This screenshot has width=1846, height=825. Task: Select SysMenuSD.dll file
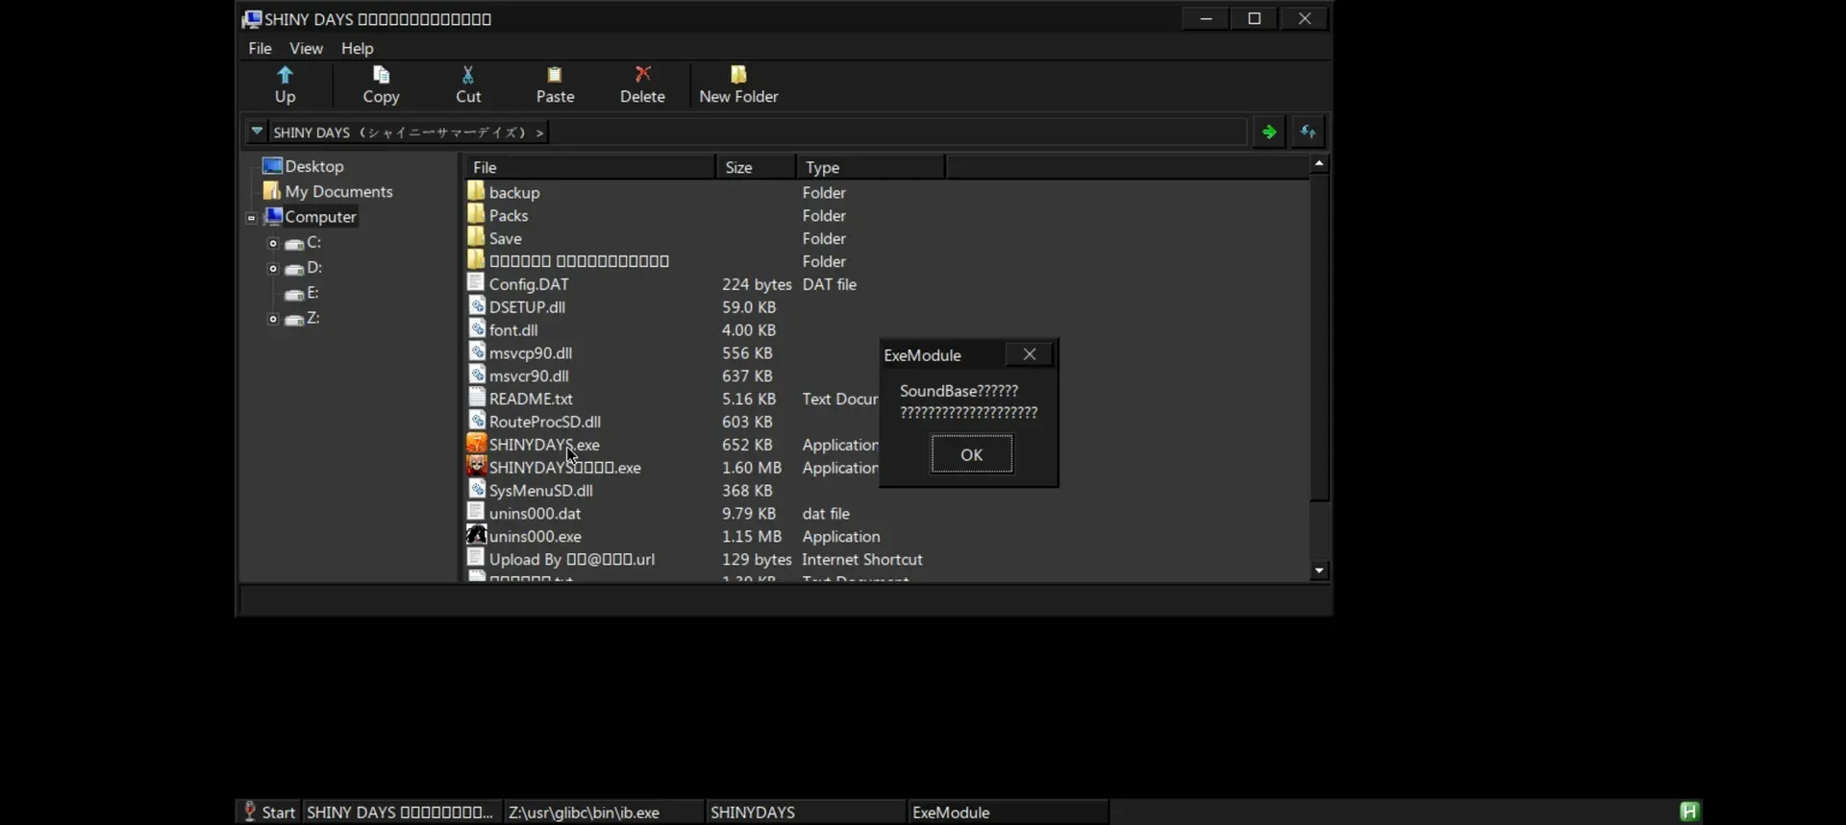point(540,491)
